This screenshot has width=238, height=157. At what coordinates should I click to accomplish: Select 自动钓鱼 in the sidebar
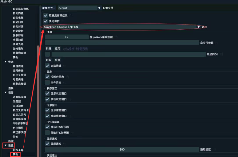click(x=18, y=13)
